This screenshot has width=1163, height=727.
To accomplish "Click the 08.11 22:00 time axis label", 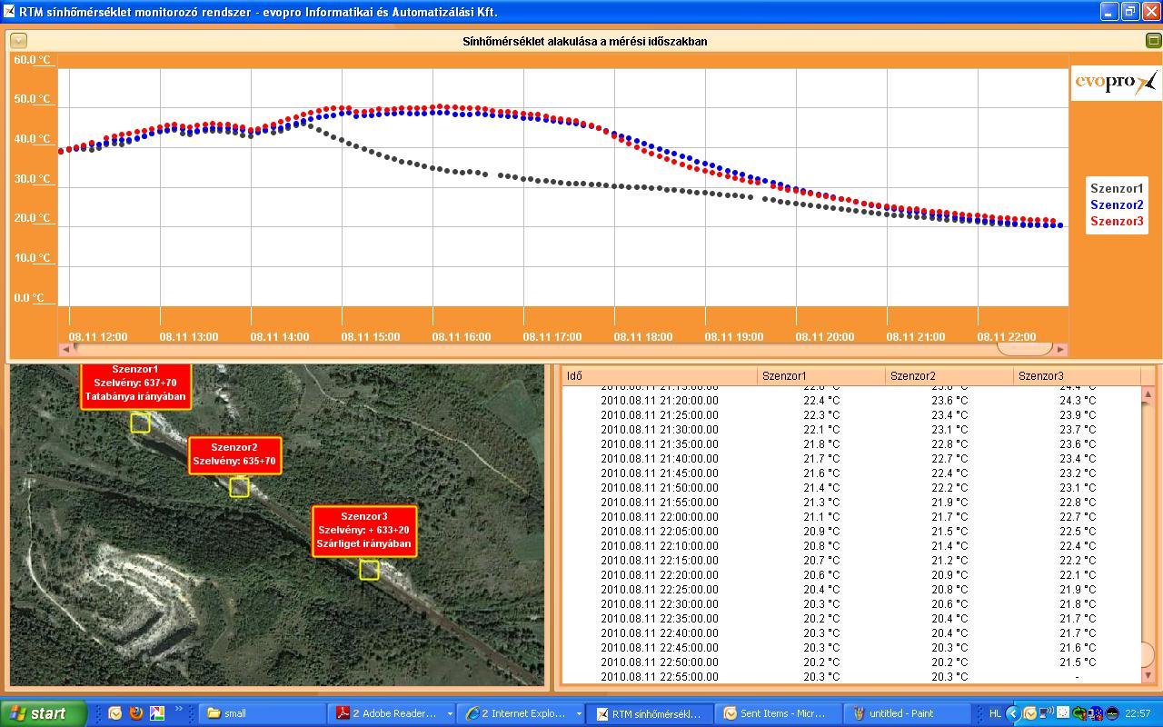I will coord(1006,337).
